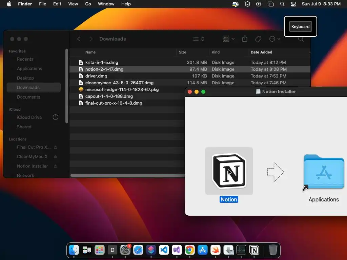Select the Notion label in installer window
347x260 pixels.
tap(229, 199)
